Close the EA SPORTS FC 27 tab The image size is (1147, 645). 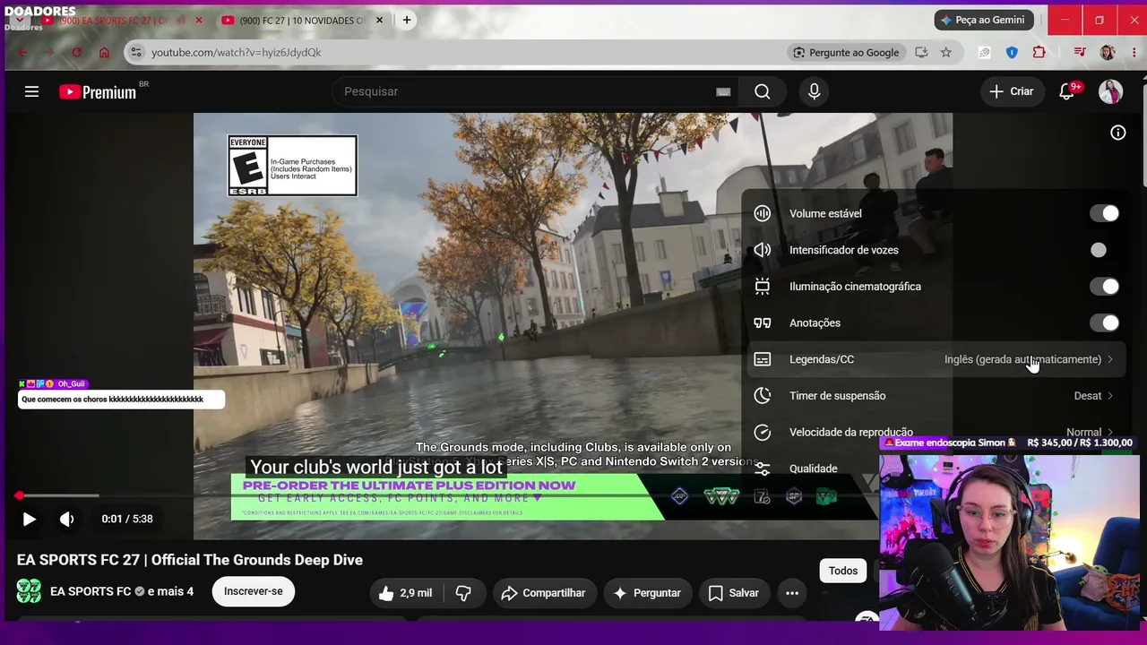(x=199, y=20)
